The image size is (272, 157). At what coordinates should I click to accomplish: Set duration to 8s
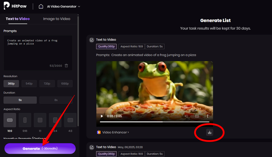point(56,100)
